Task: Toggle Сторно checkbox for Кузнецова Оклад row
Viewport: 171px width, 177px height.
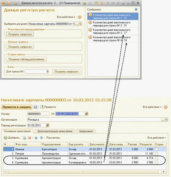Action: coord(157,158)
